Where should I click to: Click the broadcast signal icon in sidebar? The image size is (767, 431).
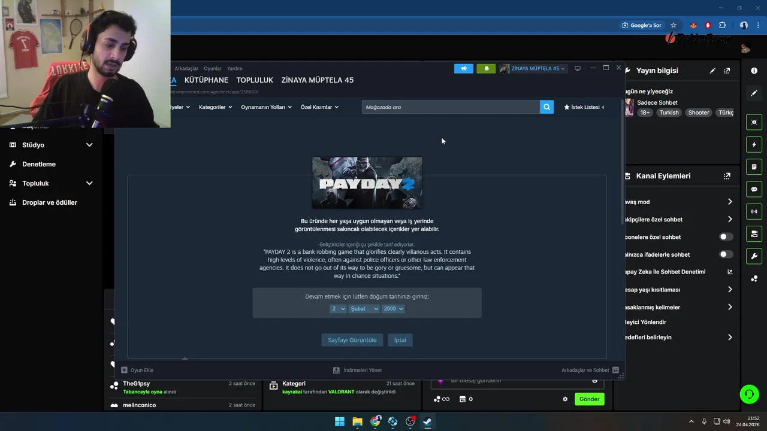(x=754, y=211)
